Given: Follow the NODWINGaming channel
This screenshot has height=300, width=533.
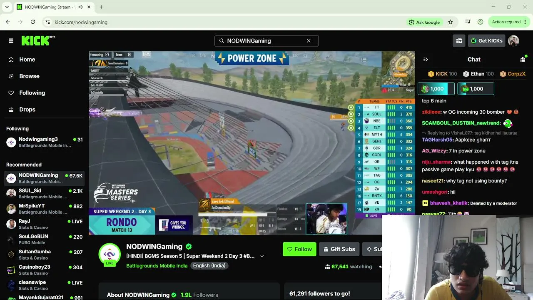Looking at the screenshot, I should click(x=299, y=249).
